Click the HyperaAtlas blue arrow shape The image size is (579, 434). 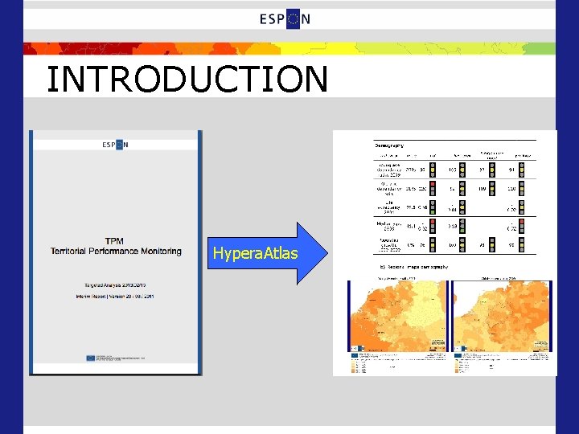coord(268,253)
